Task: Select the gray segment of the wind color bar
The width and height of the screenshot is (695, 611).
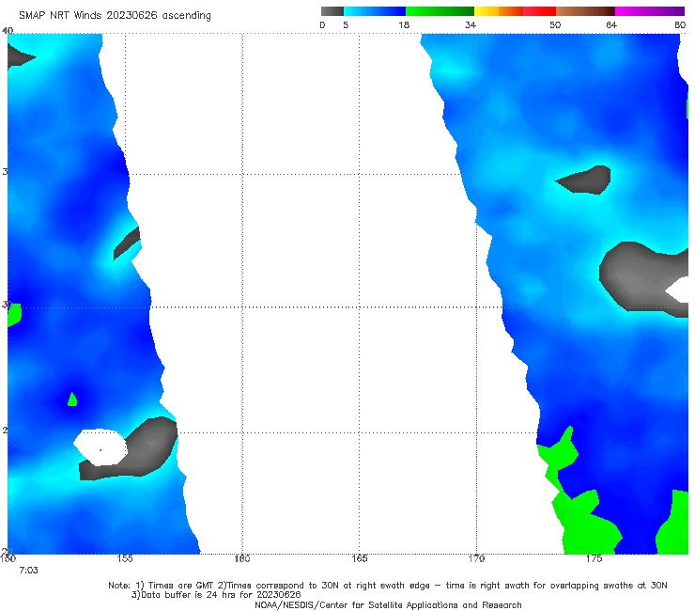Action: point(332,11)
